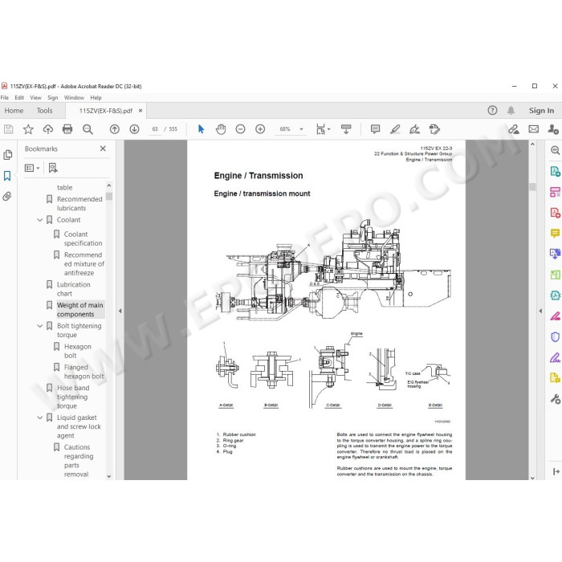Open the Fit page options icon

click(x=323, y=129)
